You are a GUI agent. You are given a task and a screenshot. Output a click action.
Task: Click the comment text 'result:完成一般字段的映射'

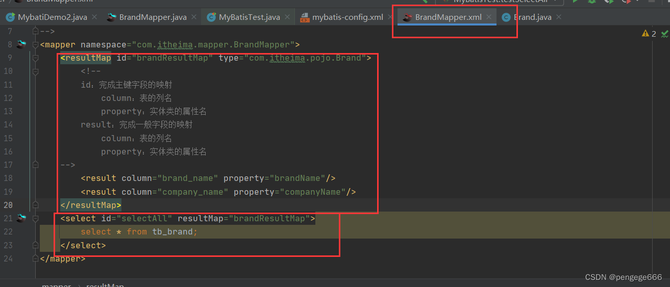(137, 124)
